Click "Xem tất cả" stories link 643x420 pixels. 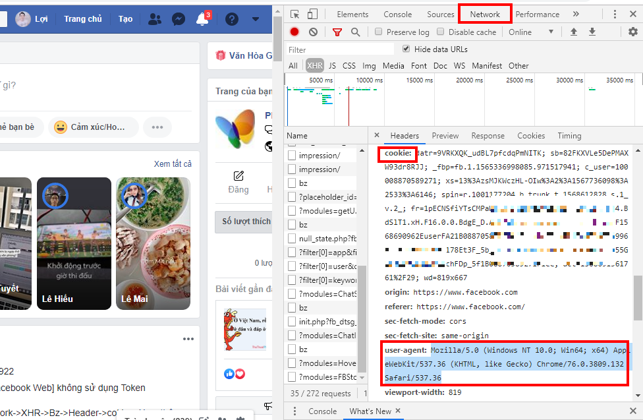tap(173, 164)
